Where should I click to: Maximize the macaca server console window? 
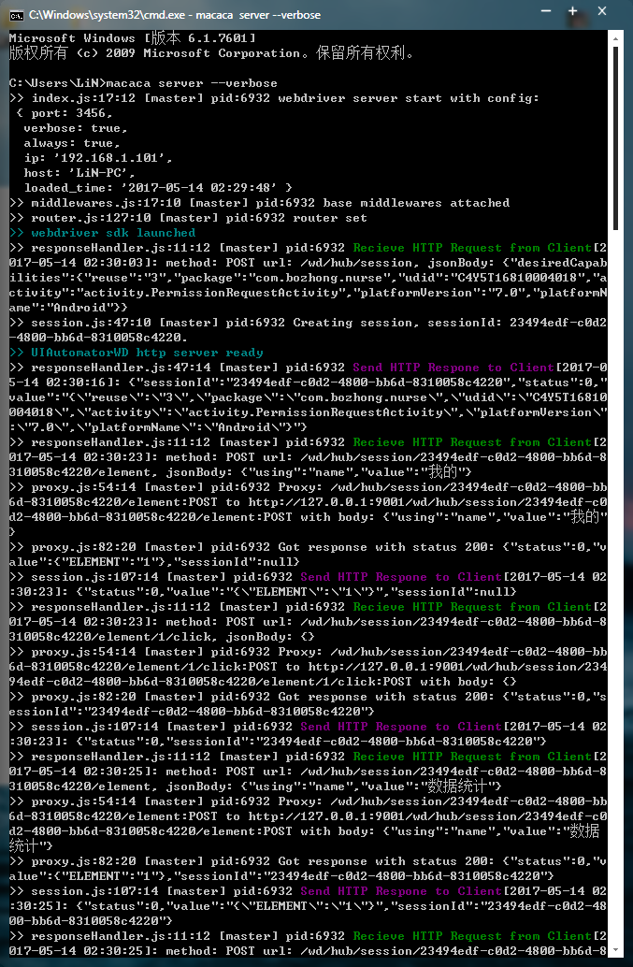tap(572, 12)
